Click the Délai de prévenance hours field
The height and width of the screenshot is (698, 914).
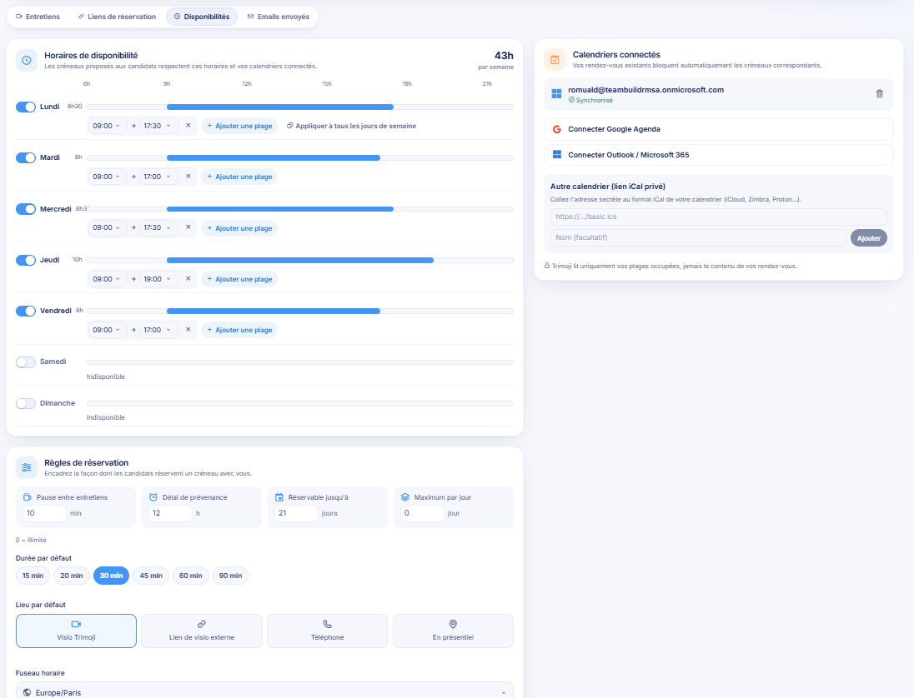pos(170,513)
